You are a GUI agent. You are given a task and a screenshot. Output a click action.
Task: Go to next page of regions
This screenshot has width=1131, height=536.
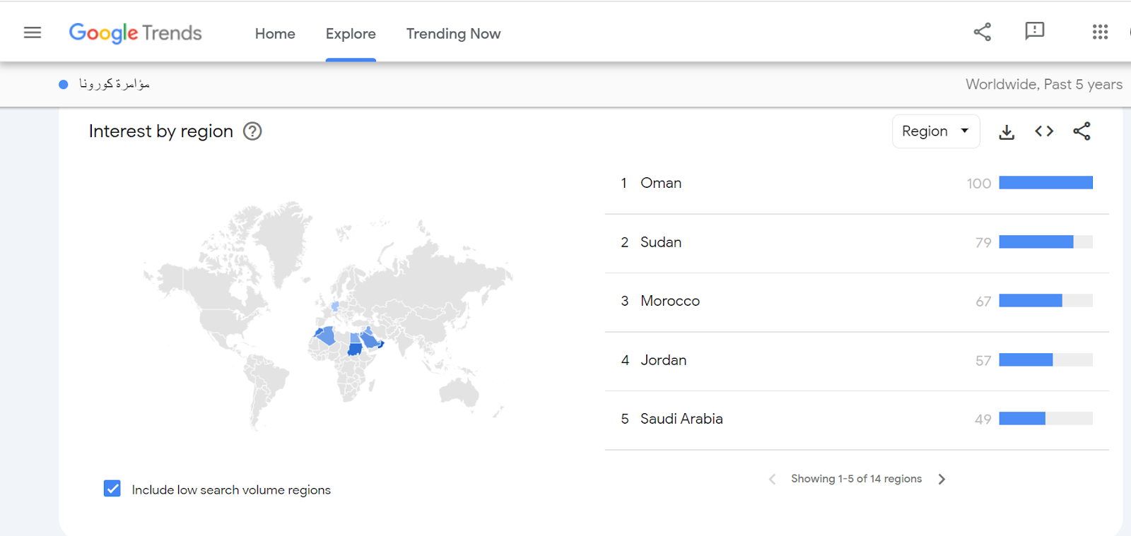click(942, 480)
